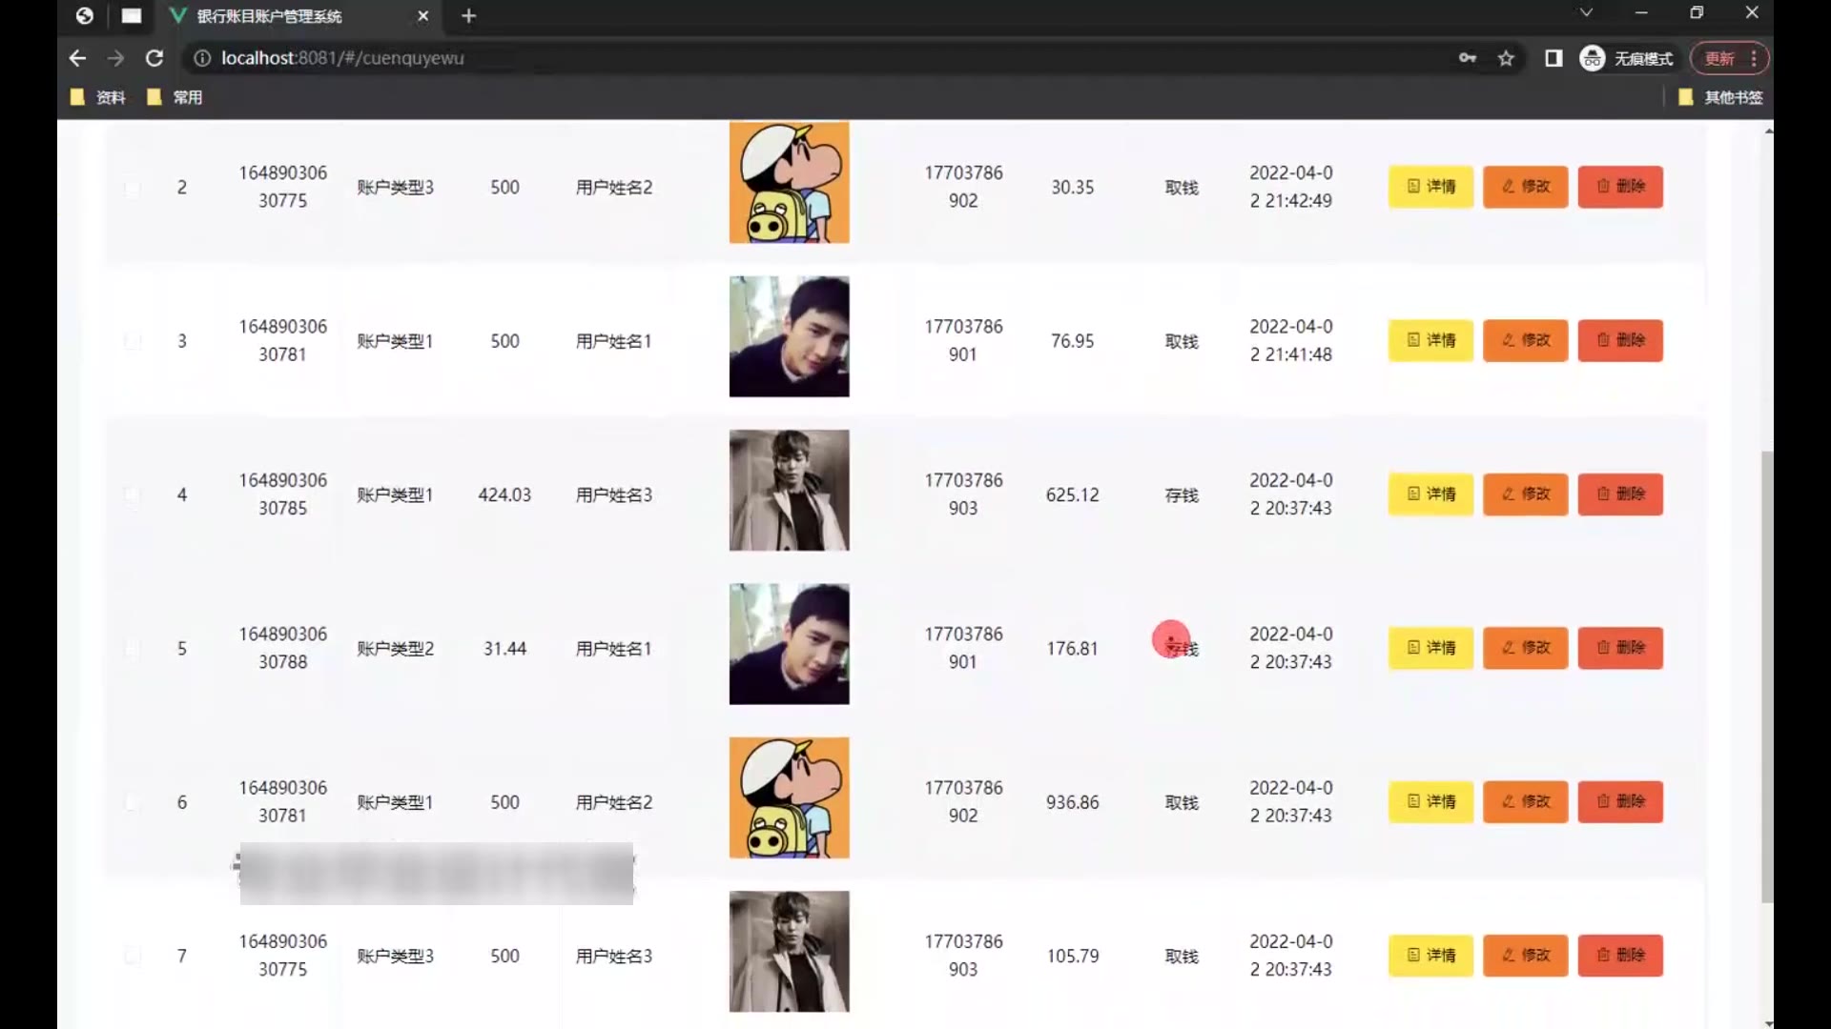Viewport: 1831px width, 1029px height.
Task: Check the checkbox for row 3
Action: 133,341
